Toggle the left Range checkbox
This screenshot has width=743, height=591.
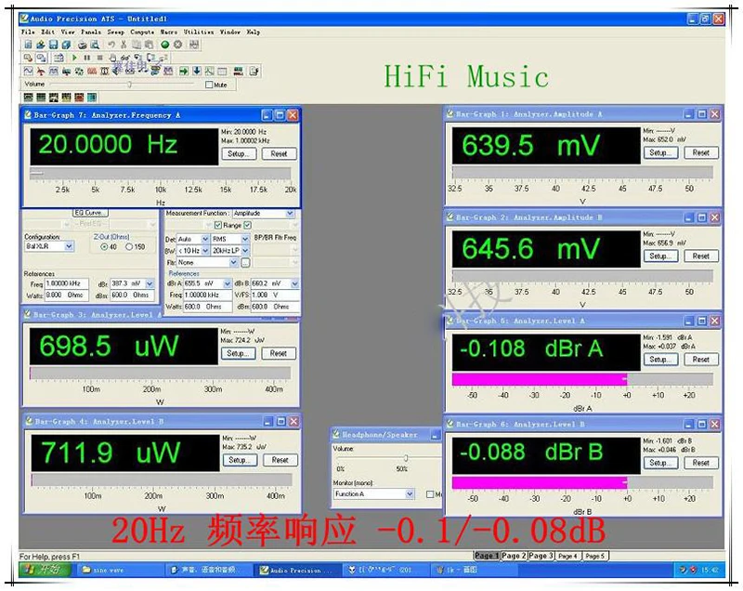[x=218, y=225]
